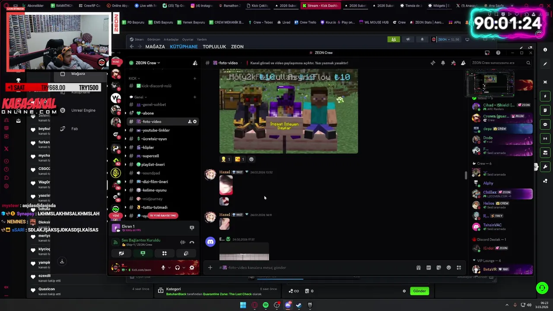
Task: Expand -klipler channel arrow
Action: [125, 148]
